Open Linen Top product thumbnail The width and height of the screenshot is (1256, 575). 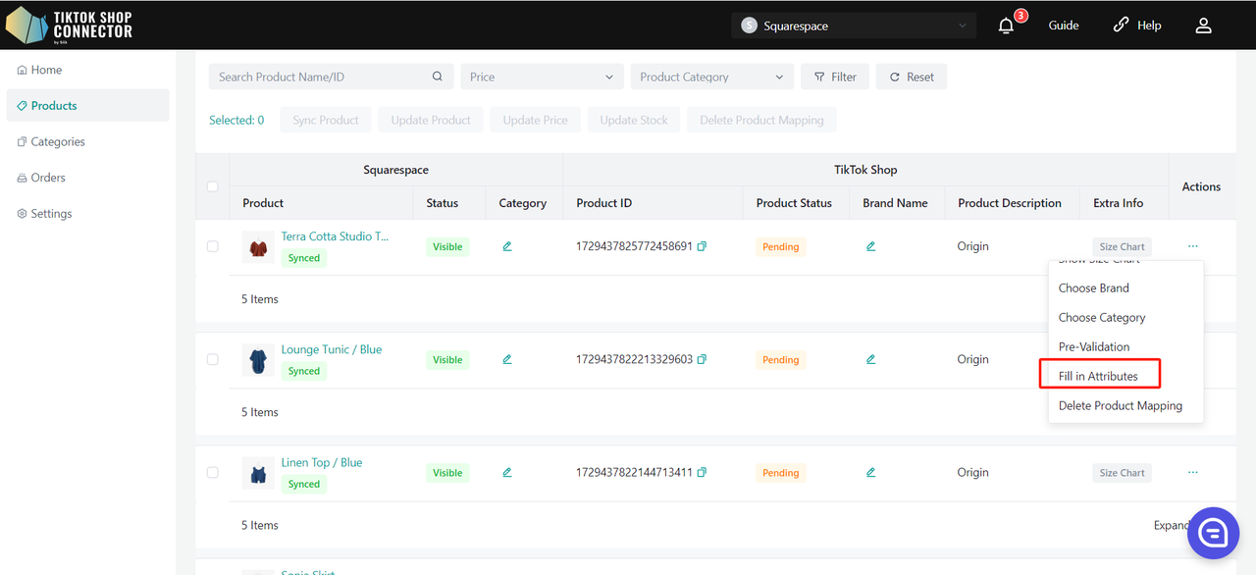258,473
